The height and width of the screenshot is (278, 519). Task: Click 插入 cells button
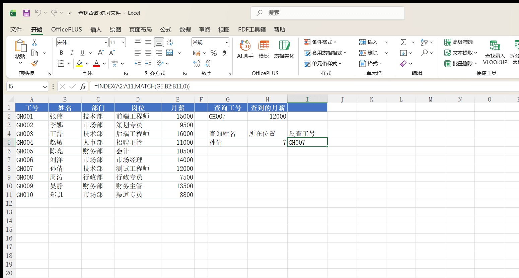(x=369, y=42)
